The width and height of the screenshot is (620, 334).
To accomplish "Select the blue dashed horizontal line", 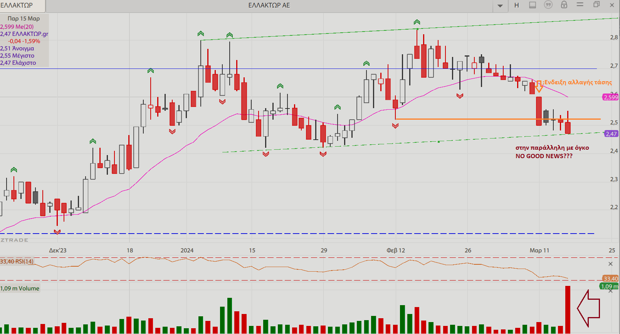I will click(x=297, y=234).
